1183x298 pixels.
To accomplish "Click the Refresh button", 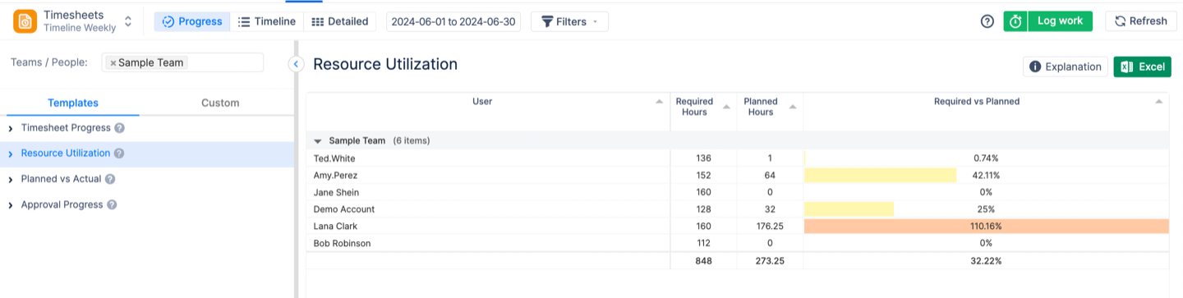I will pyautogui.click(x=1140, y=21).
